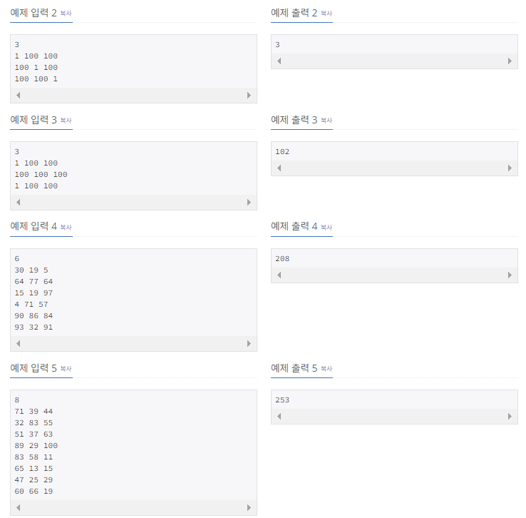Click the example input 4 code box
Viewport: 526px width, 518px height.
point(133,300)
